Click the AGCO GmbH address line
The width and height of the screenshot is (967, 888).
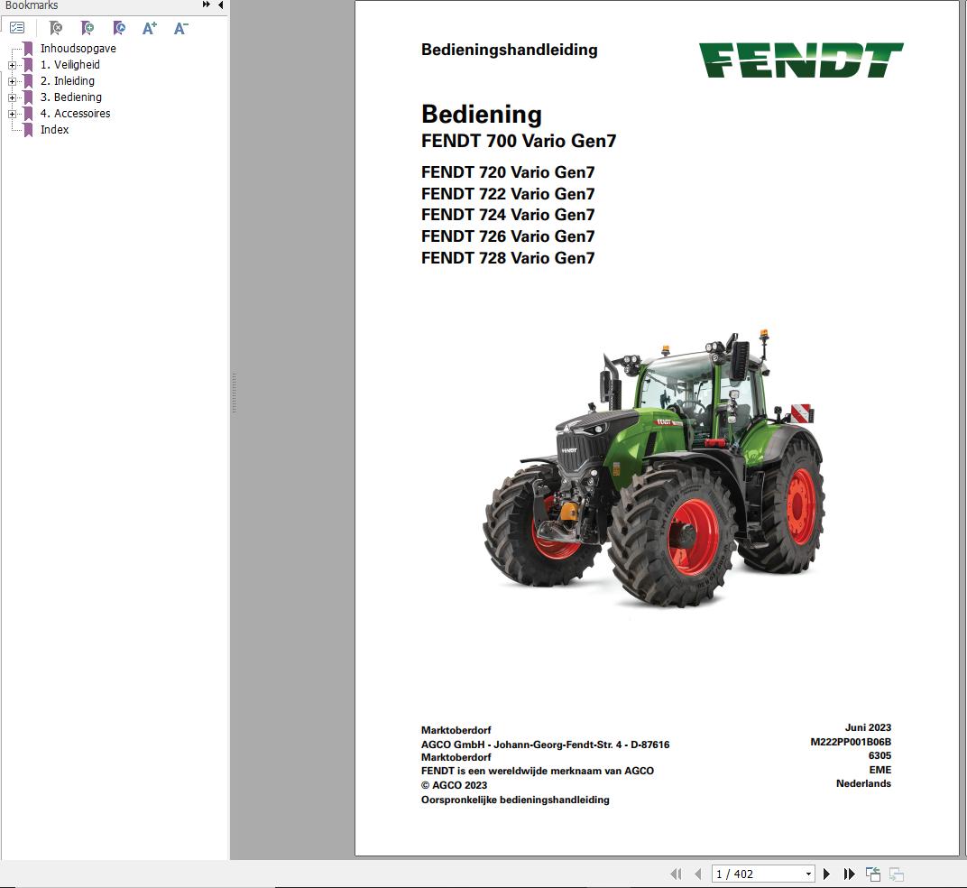545,745
